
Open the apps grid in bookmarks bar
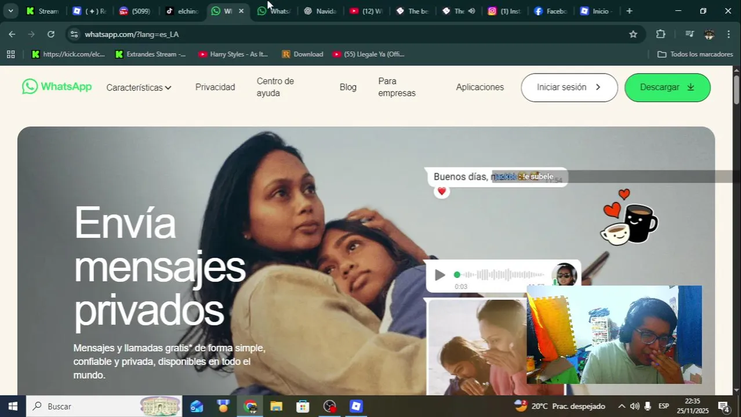(10, 54)
